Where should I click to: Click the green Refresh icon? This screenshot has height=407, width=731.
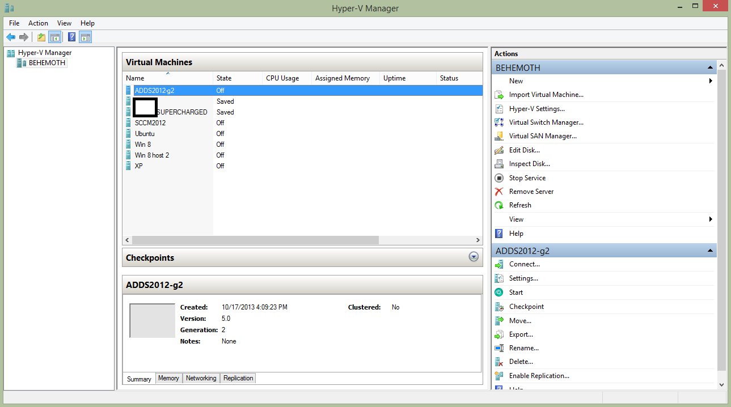[499, 205]
